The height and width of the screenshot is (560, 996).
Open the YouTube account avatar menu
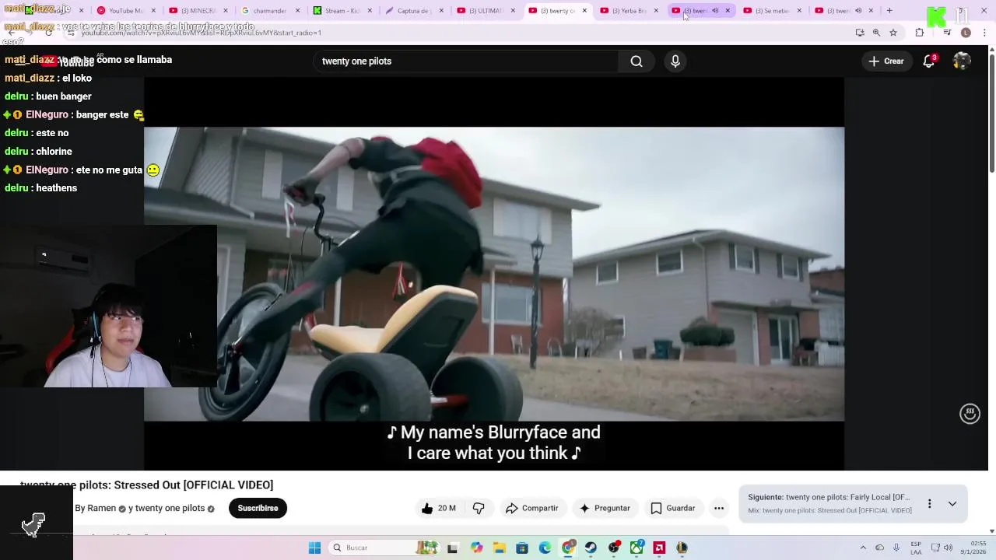(x=962, y=61)
